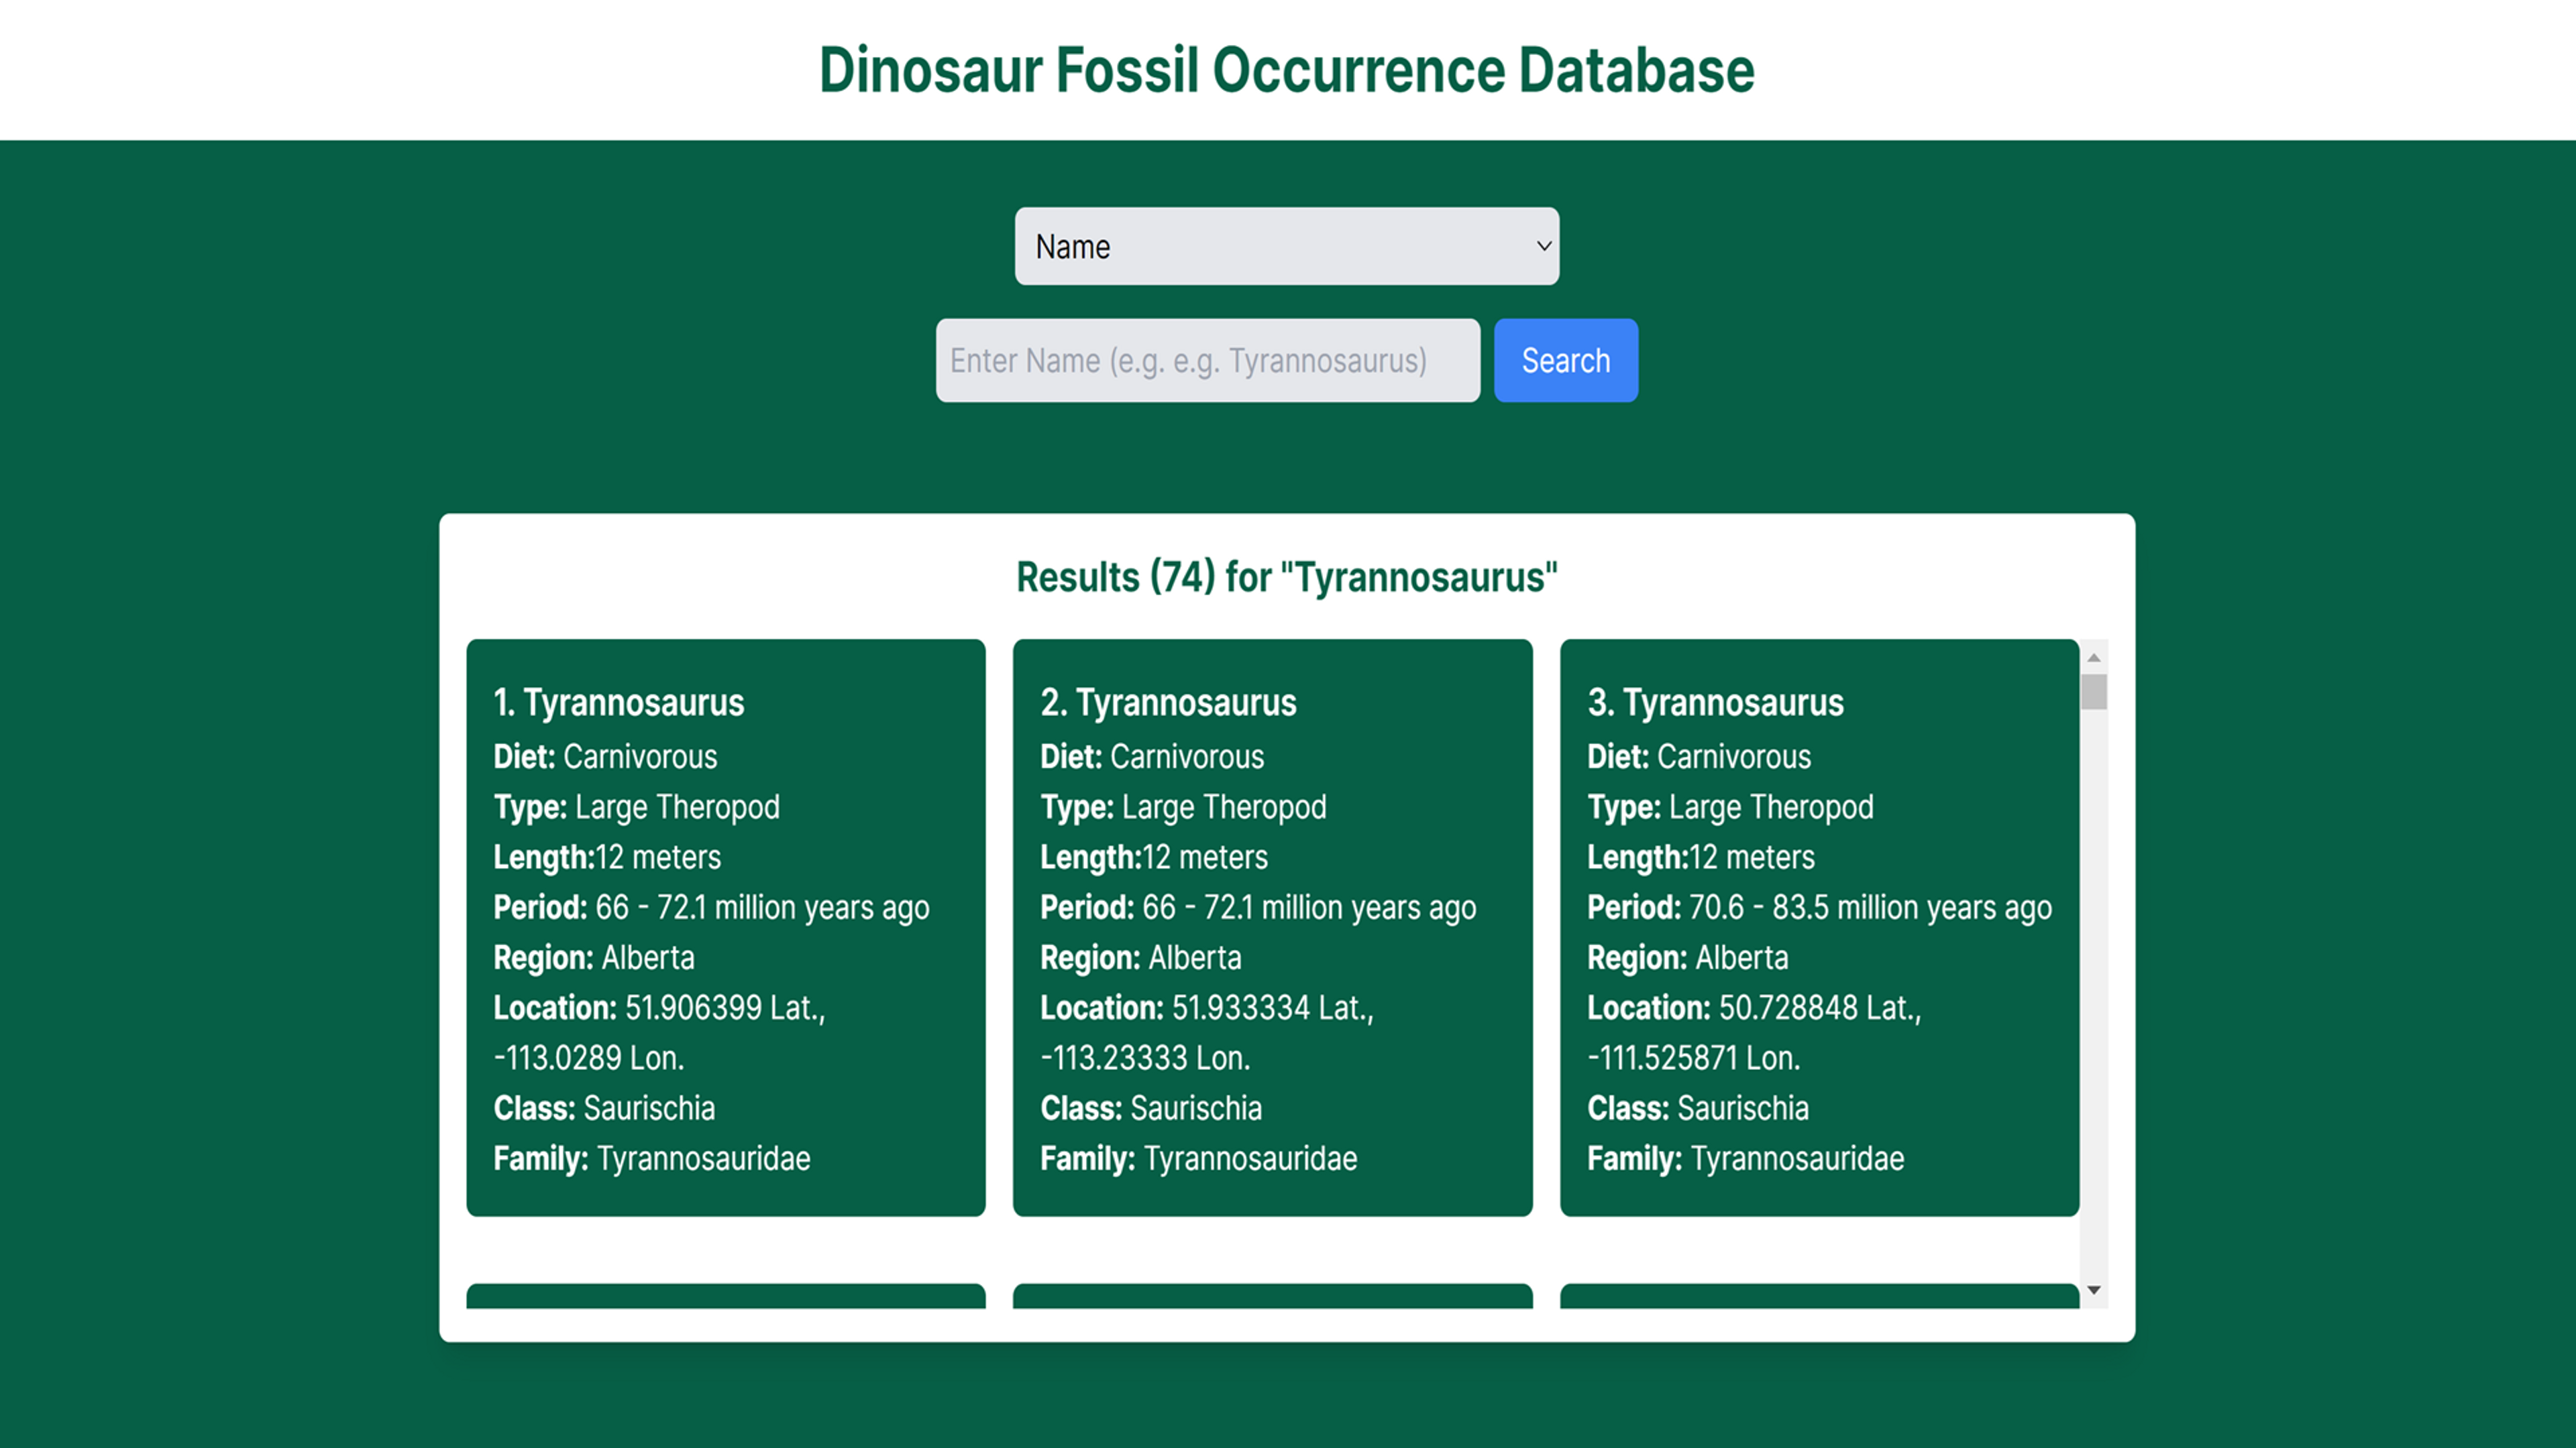Click the scrollbar down arrow in results
The image size is (2576, 1448).
point(2093,1290)
